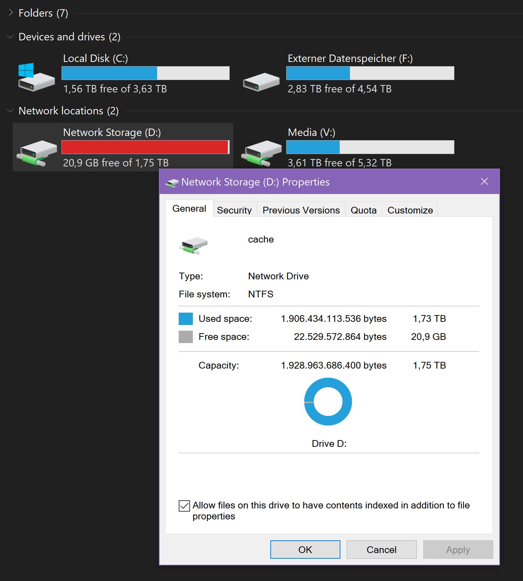Image resolution: width=523 pixels, height=581 pixels.
Task: Open the Previous Versions tab
Action: click(301, 210)
